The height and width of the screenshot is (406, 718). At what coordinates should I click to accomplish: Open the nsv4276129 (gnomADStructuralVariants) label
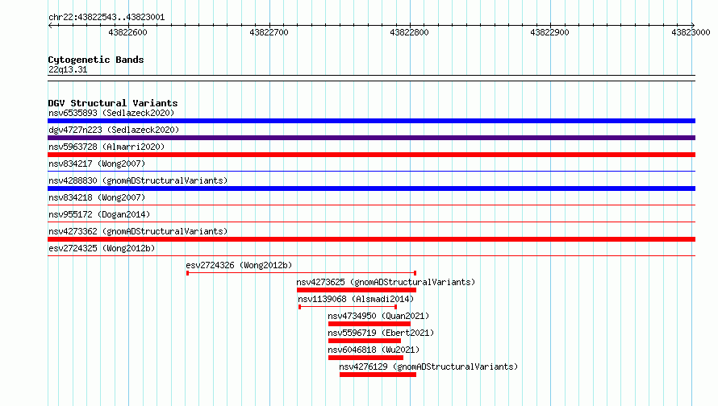(428, 367)
